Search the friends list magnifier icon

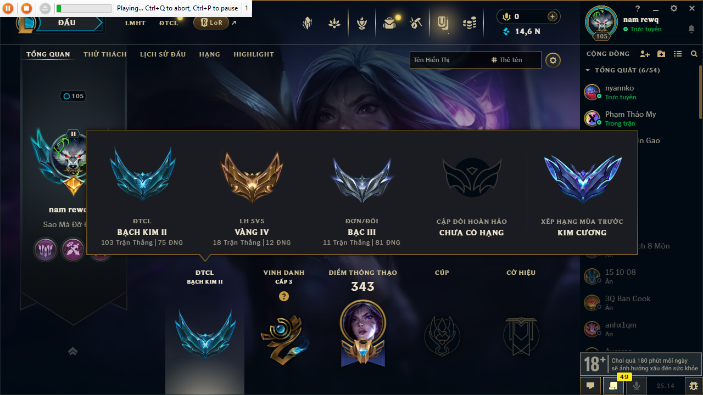click(694, 54)
